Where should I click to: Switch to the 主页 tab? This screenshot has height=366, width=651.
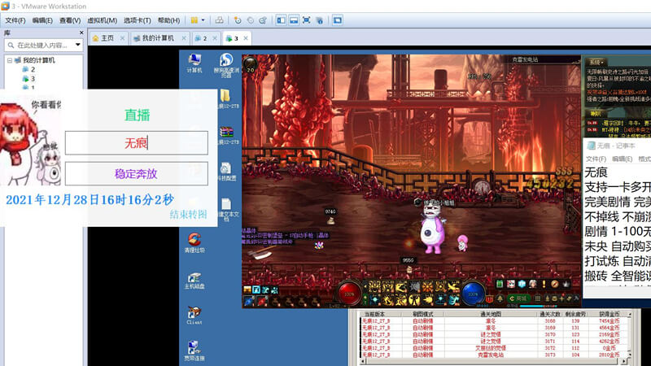107,38
